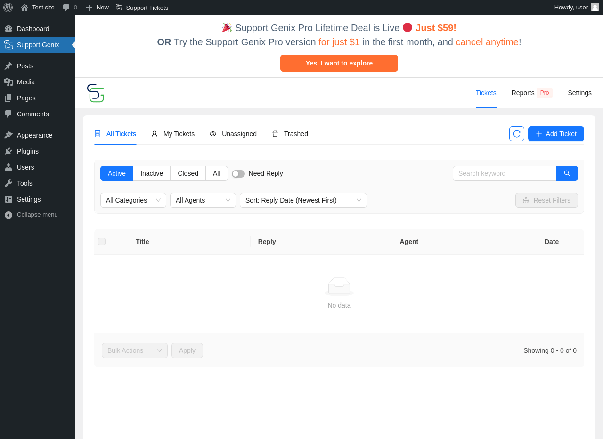The image size is (603, 439).
Task: Switch to the Tickets tab
Action: click(x=486, y=93)
